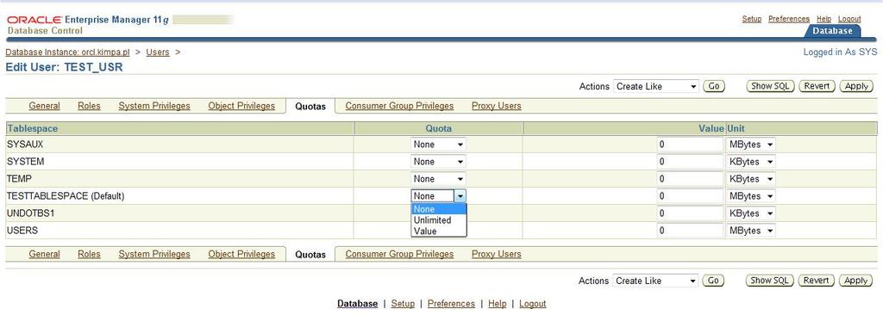The width and height of the screenshot is (883, 315).
Task: Choose Value in the open quota list
Action: click(x=438, y=232)
